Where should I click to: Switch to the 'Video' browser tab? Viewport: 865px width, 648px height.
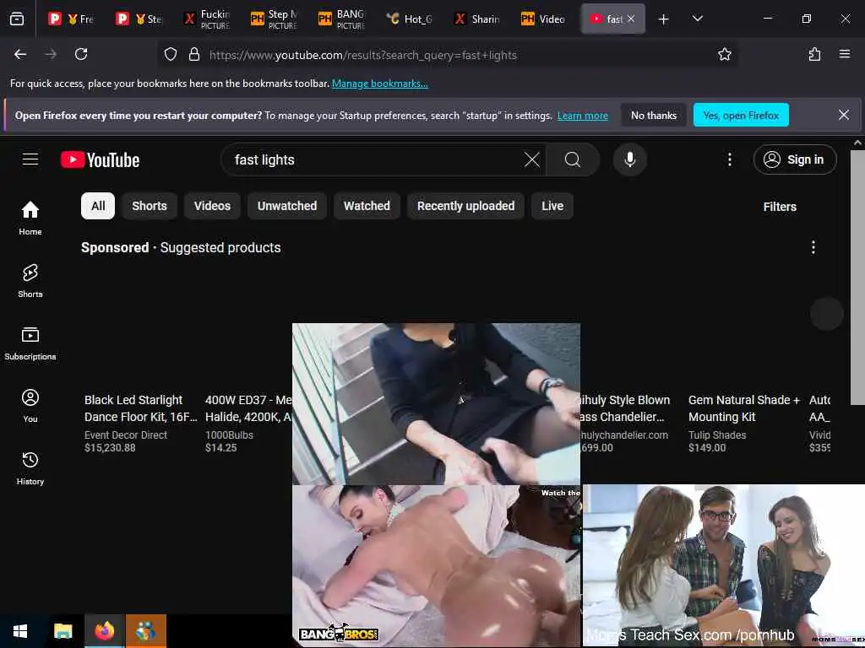click(543, 19)
